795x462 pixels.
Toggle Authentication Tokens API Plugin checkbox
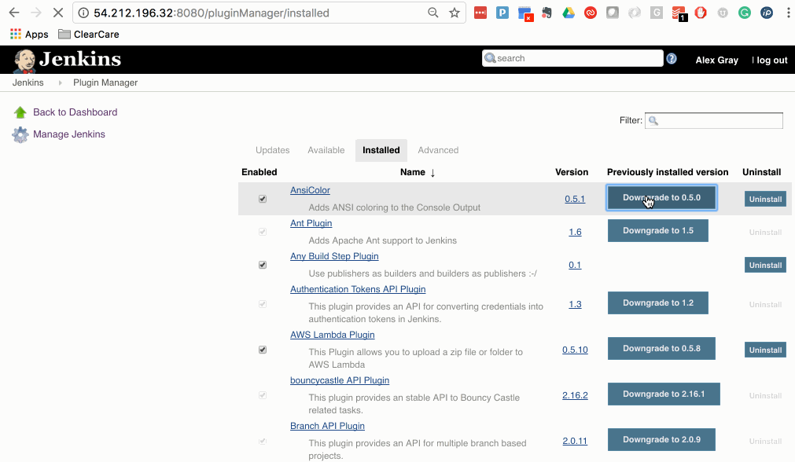pos(263,304)
